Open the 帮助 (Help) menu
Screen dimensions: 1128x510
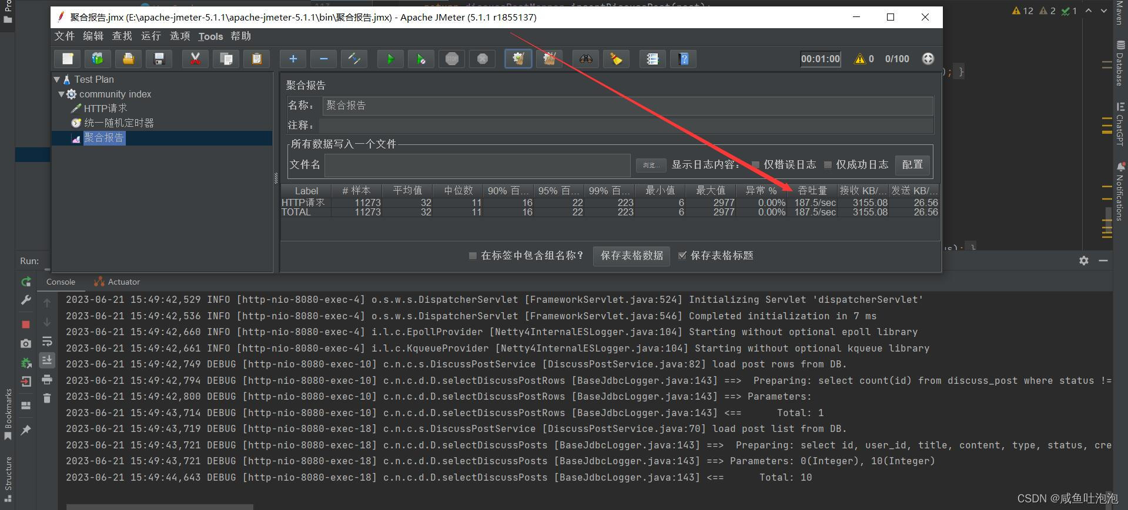coord(241,36)
